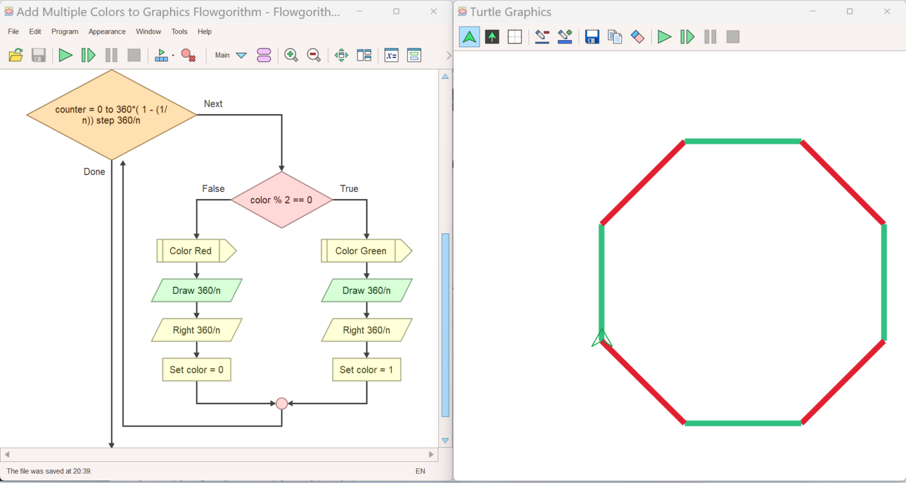Open the function manager pink icon

point(264,55)
